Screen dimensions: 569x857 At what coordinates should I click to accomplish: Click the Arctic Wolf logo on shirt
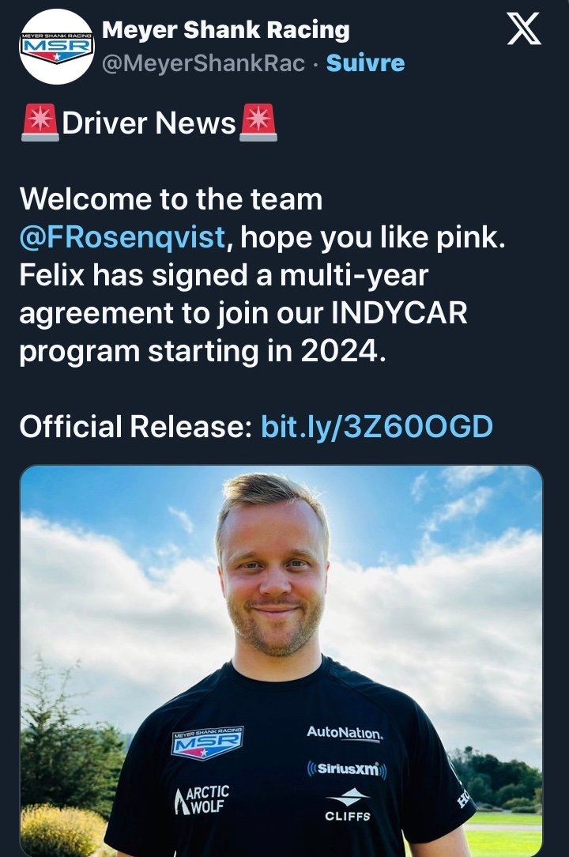click(202, 799)
